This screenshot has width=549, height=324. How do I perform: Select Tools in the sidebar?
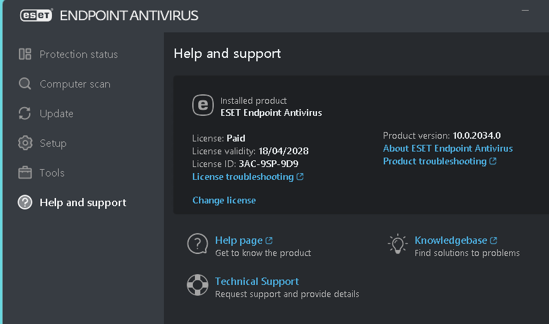coord(52,172)
